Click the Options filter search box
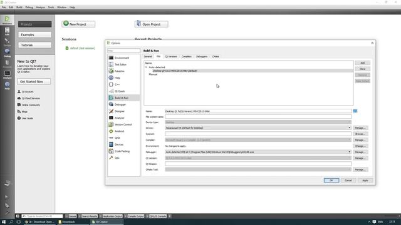The height and width of the screenshot is (225, 401). 124,51
